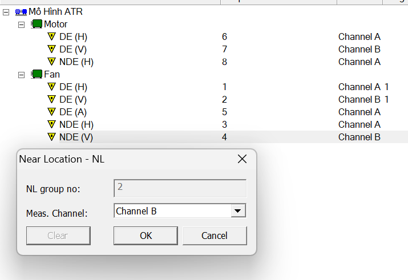Click number 8 in Motor NDE (H) row
This screenshot has height=280, width=408.
[224, 62]
